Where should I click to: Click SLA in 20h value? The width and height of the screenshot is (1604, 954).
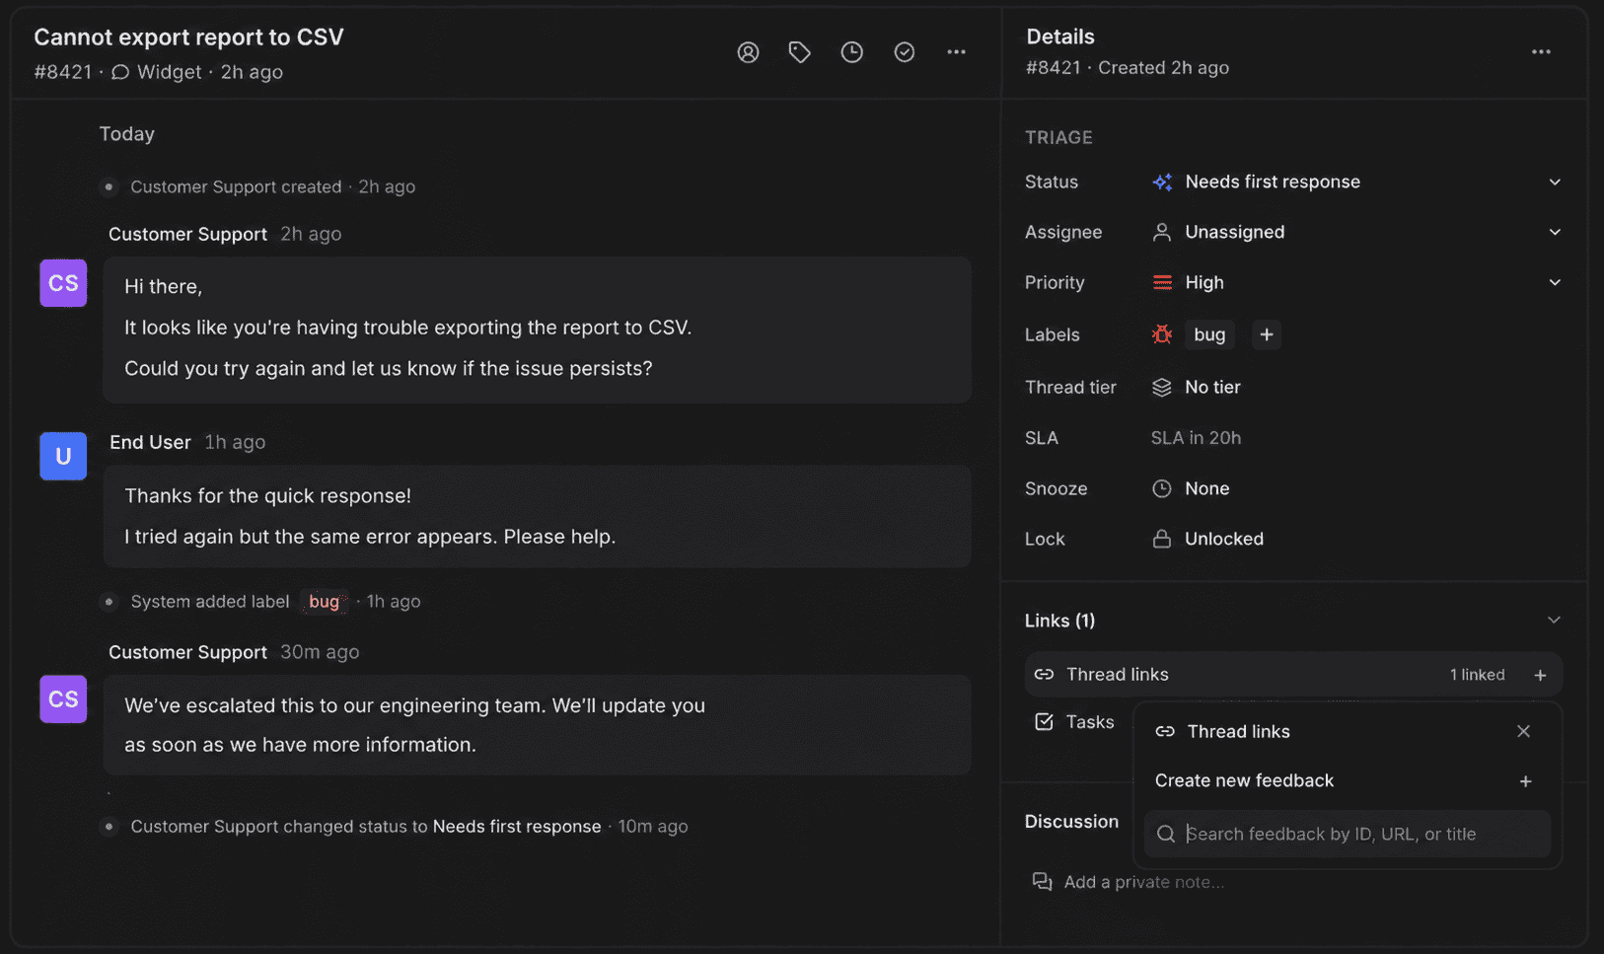click(1196, 438)
